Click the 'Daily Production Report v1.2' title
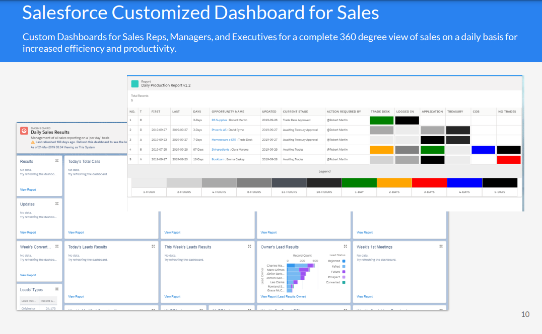This screenshot has width=542, height=334. point(166,85)
